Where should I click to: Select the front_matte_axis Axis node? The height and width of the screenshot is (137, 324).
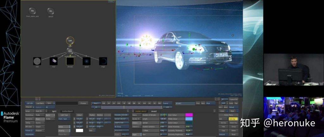coord(33,11)
